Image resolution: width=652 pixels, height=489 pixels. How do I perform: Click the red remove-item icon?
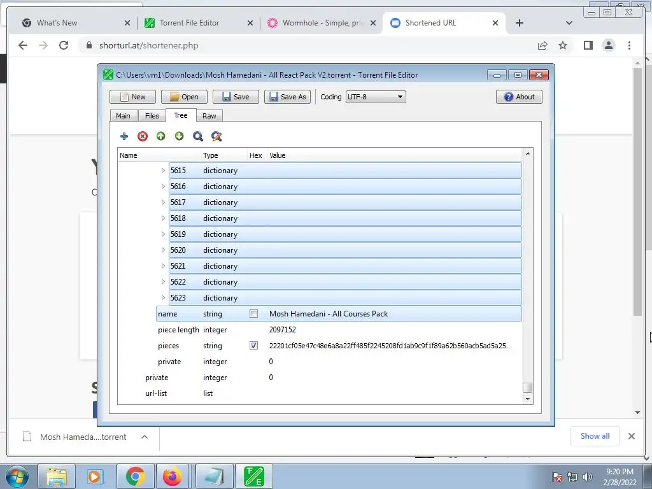tap(143, 136)
